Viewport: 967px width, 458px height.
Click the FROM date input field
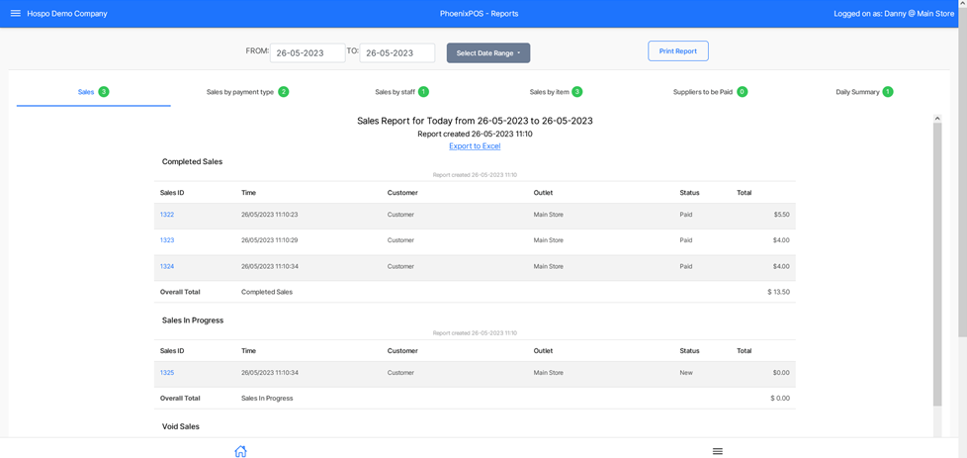(307, 53)
